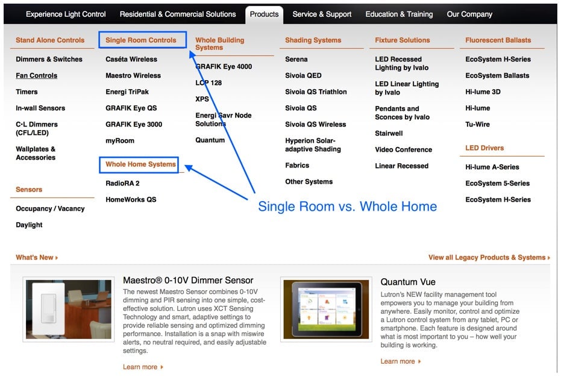The image size is (564, 383).
Task: Open the Quantum Vue tablet thumbnail
Action: pyautogui.click(x=326, y=310)
